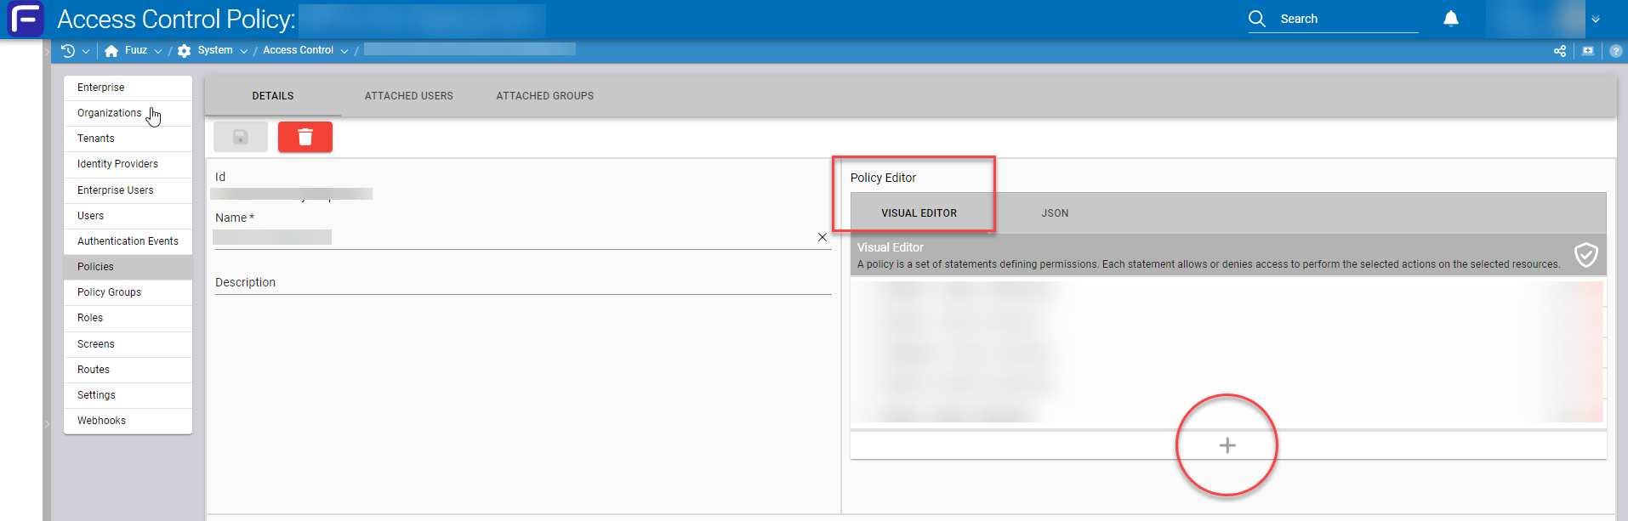Expand the user menu double chevron
1628x521 pixels.
point(1596,19)
